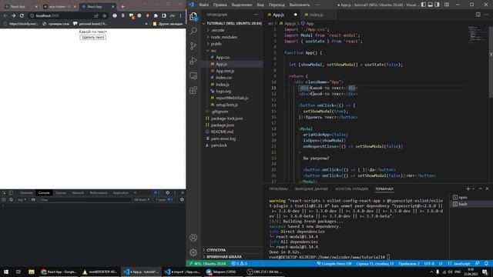Toggle DevTools device toolbar icon

11,192
